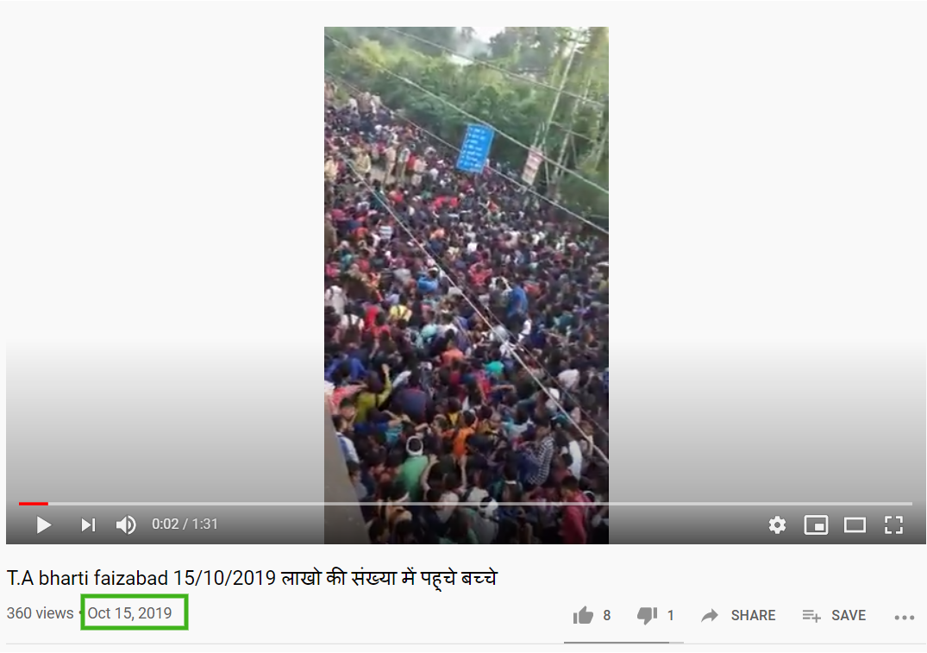927x653 pixels.
Task: Click the Oct 15, 2019 upload date
Action: coord(130,613)
